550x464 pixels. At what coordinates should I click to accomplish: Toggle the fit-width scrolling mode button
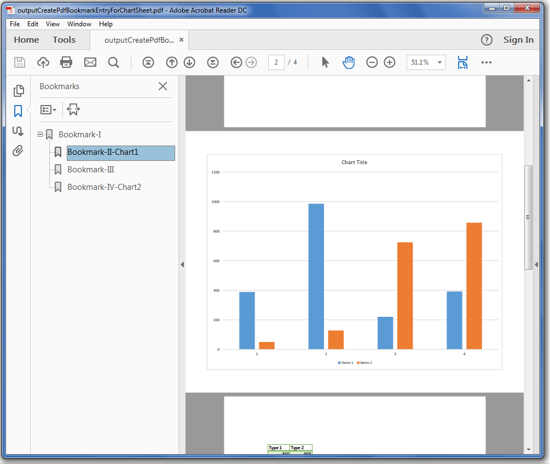click(462, 62)
